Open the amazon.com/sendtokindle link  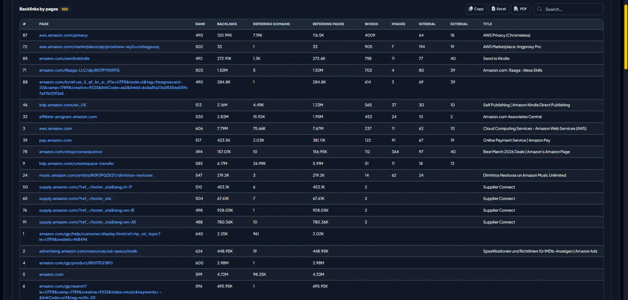pos(64,59)
